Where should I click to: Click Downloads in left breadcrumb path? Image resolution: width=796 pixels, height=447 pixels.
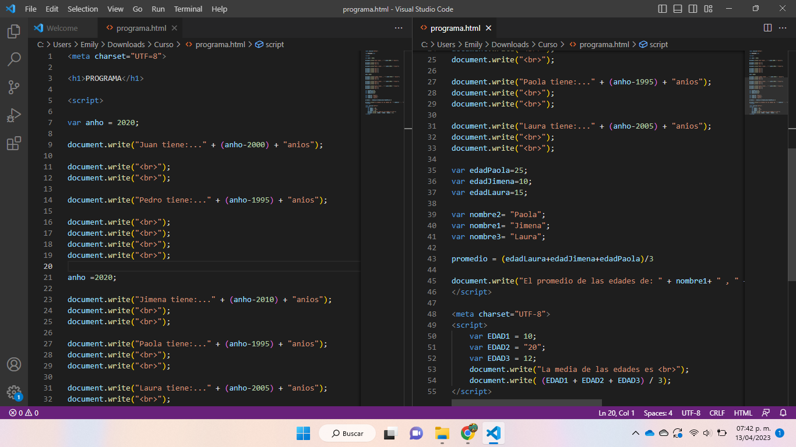point(126,44)
